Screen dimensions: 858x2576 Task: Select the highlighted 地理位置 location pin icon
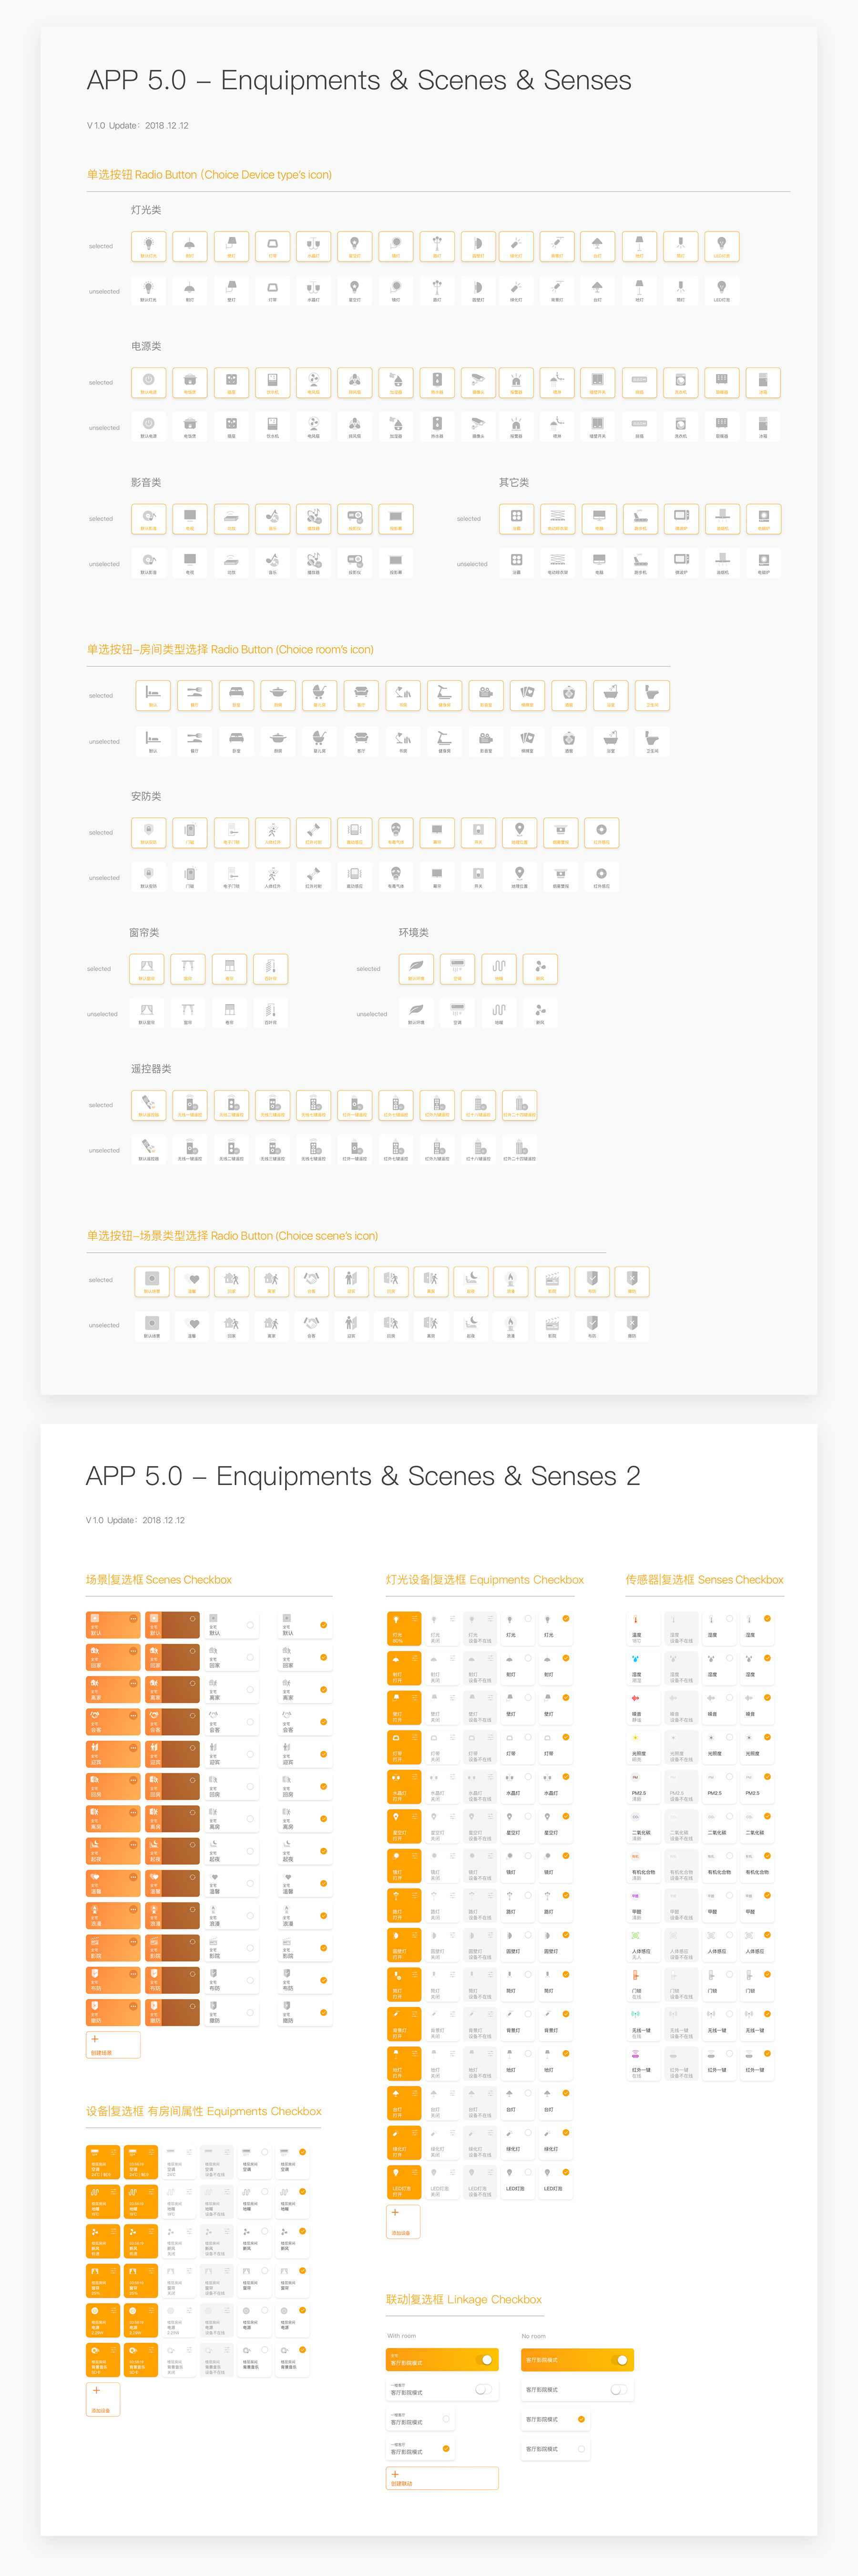(520, 832)
